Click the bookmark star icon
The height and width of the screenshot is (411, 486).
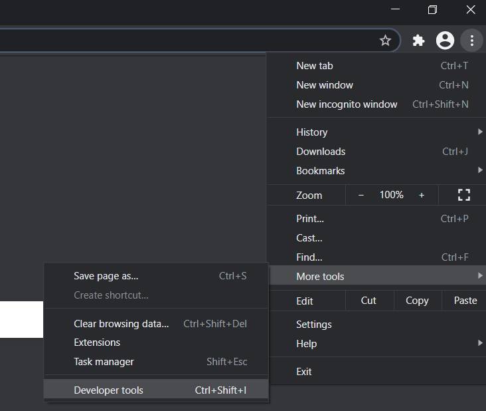coord(385,41)
